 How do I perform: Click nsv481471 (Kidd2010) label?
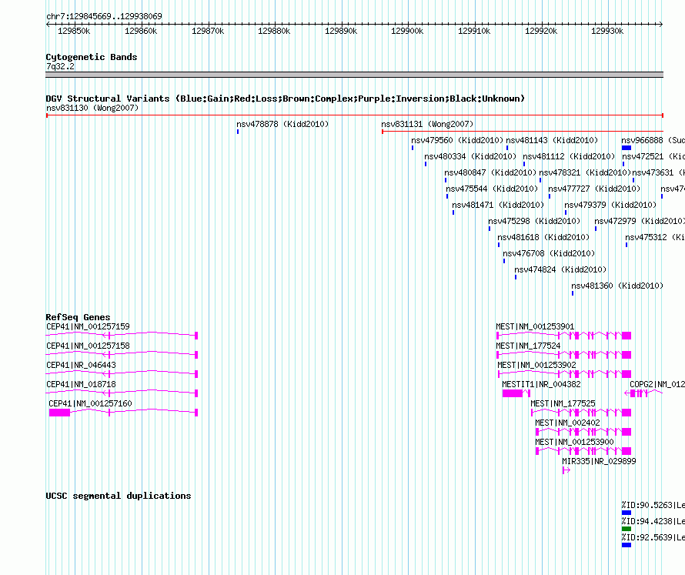pyautogui.click(x=498, y=205)
